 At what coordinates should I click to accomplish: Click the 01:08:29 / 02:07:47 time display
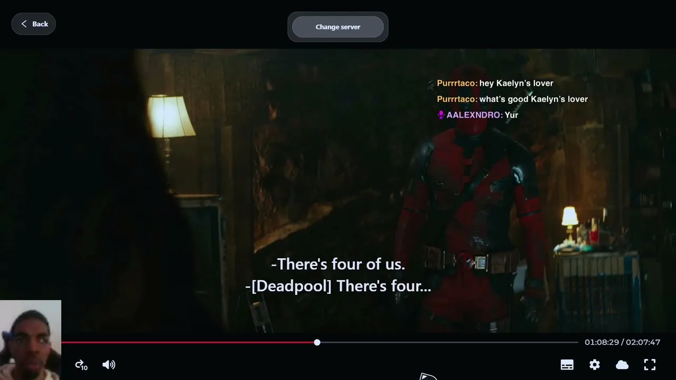[x=622, y=342]
